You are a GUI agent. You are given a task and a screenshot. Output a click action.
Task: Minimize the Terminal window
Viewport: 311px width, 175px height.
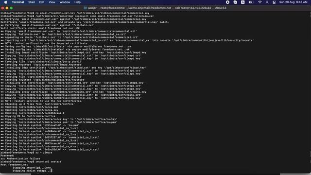click(x=7, y=8)
